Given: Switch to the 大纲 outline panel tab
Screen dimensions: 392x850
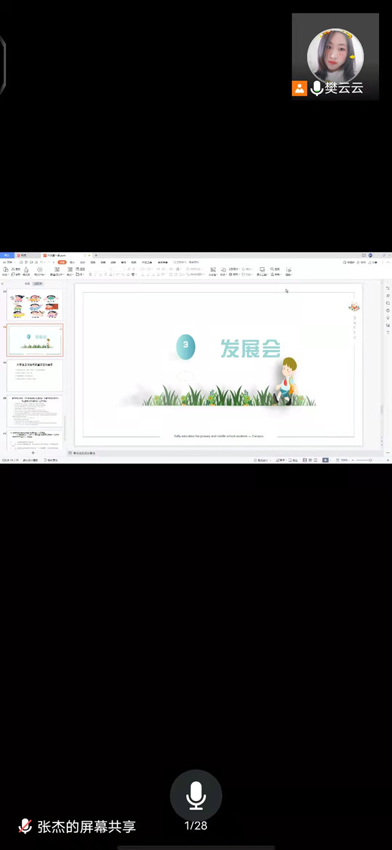Looking at the screenshot, I should (27, 284).
